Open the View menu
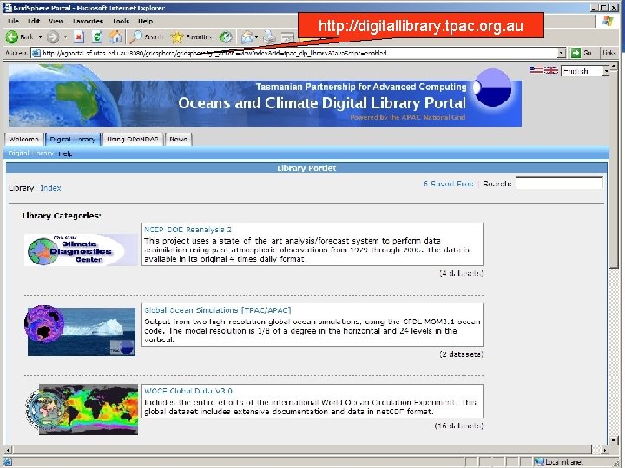Screen dimensions: 625x468 click(56, 21)
